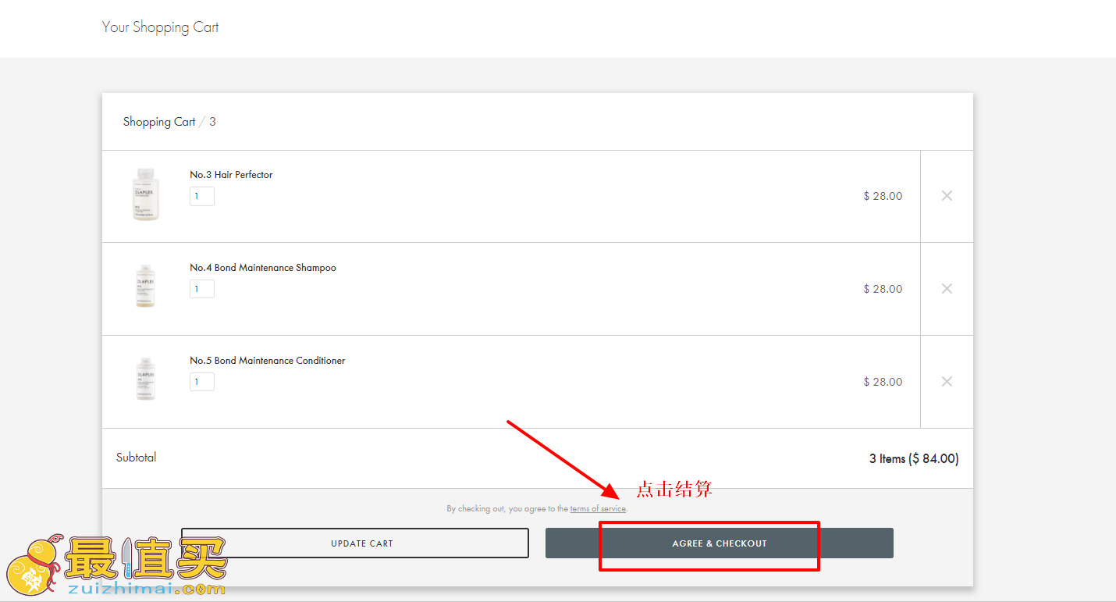This screenshot has width=1116, height=602.
Task: Click Agree & Checkout button
Action: [x=720, y=543]
